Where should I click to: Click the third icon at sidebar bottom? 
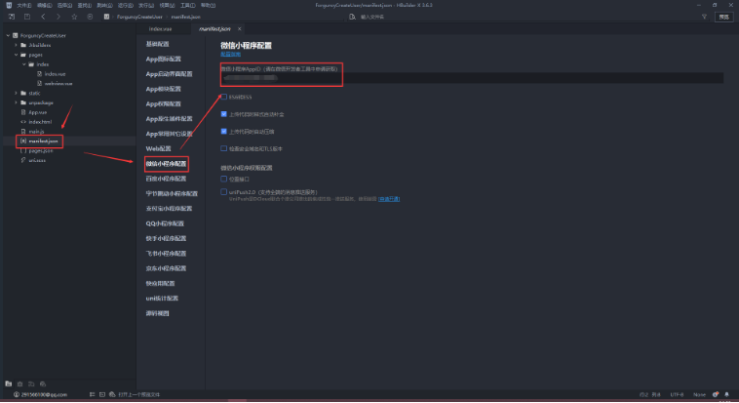point(31,383)
